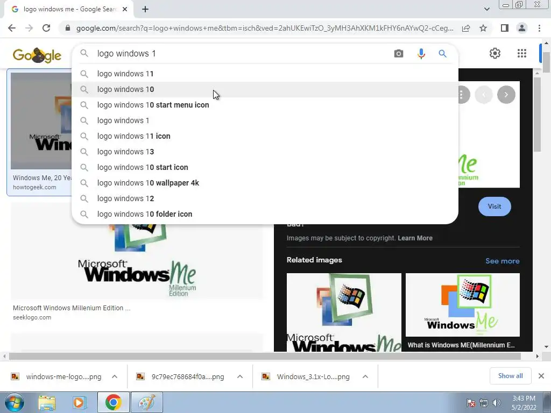Click the Chrome address bar URL

265,28
